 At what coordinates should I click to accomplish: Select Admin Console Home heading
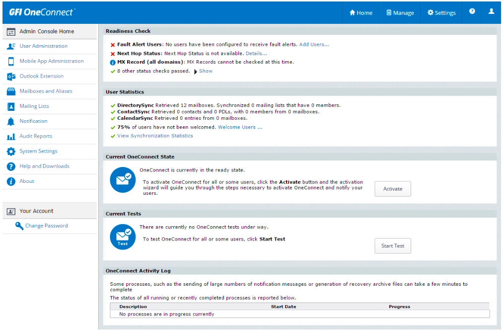[47, 31]
